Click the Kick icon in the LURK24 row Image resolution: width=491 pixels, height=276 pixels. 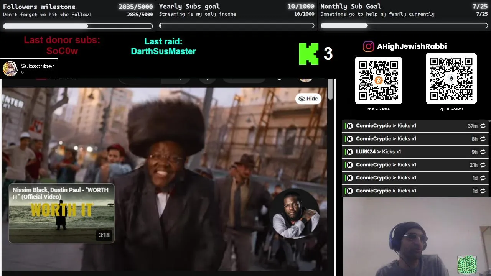350,152
